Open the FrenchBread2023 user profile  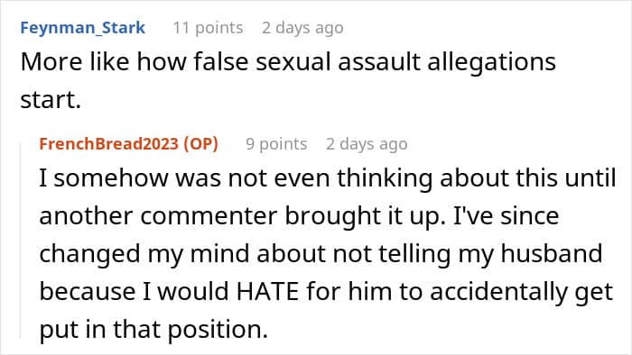[x=109, y=144]
